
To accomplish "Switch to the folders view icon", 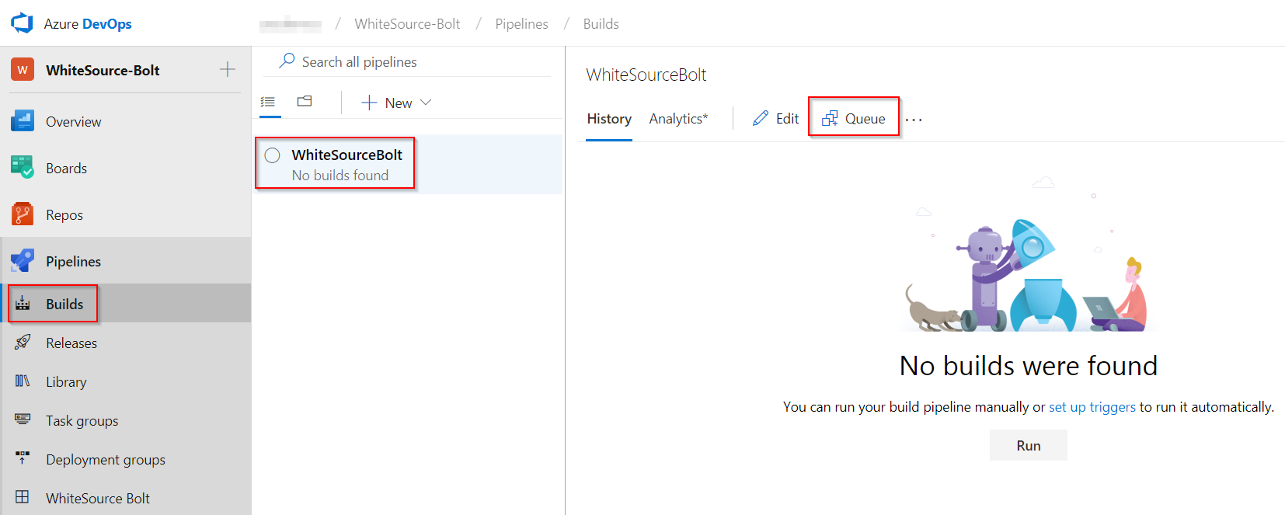I will (305, 102).
